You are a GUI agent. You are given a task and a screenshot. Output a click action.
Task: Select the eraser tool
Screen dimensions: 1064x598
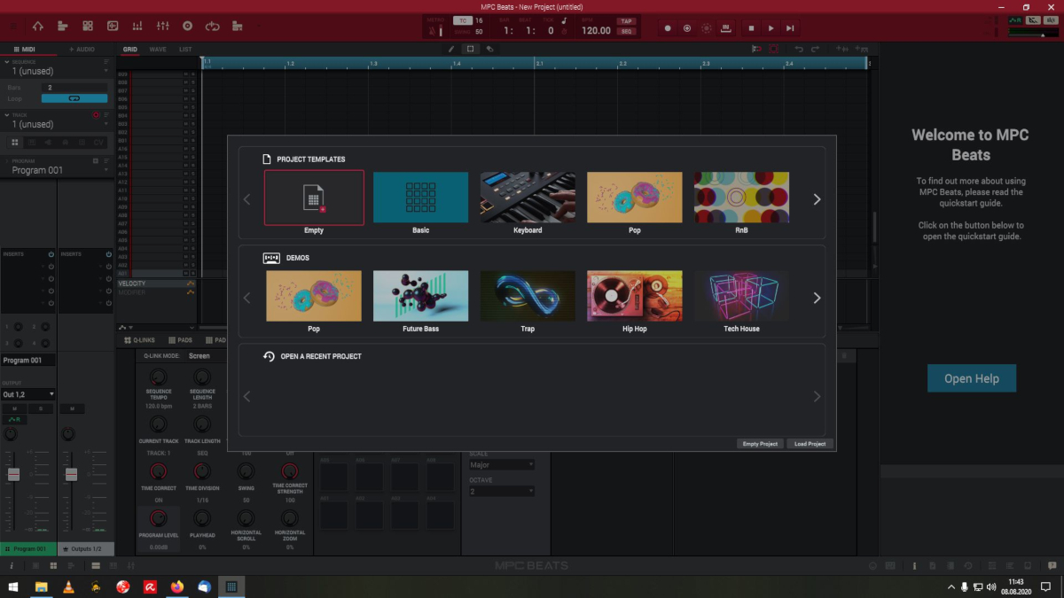point(490,50)
